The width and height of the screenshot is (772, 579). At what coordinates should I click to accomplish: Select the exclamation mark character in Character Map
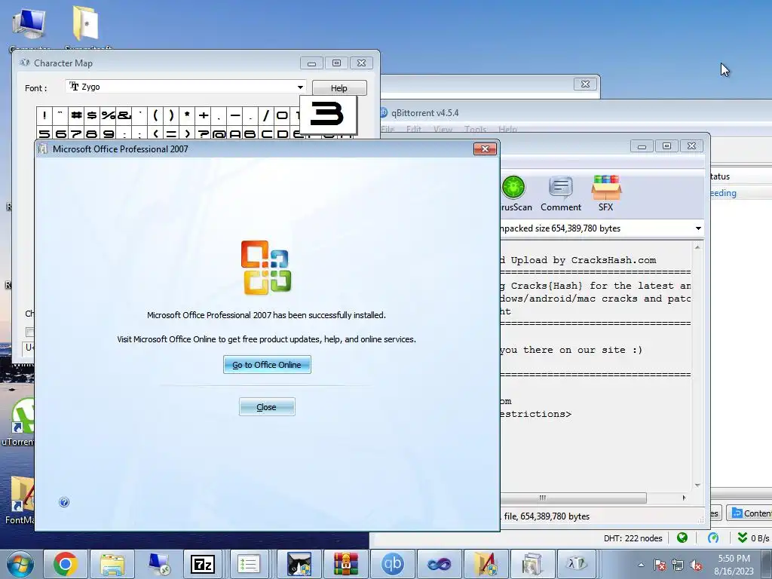click(x=44, y=115)
